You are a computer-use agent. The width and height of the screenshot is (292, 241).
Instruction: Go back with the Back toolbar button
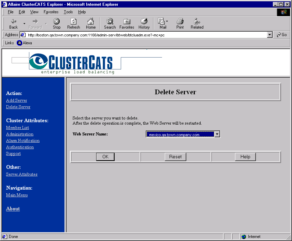click(13, 24)
